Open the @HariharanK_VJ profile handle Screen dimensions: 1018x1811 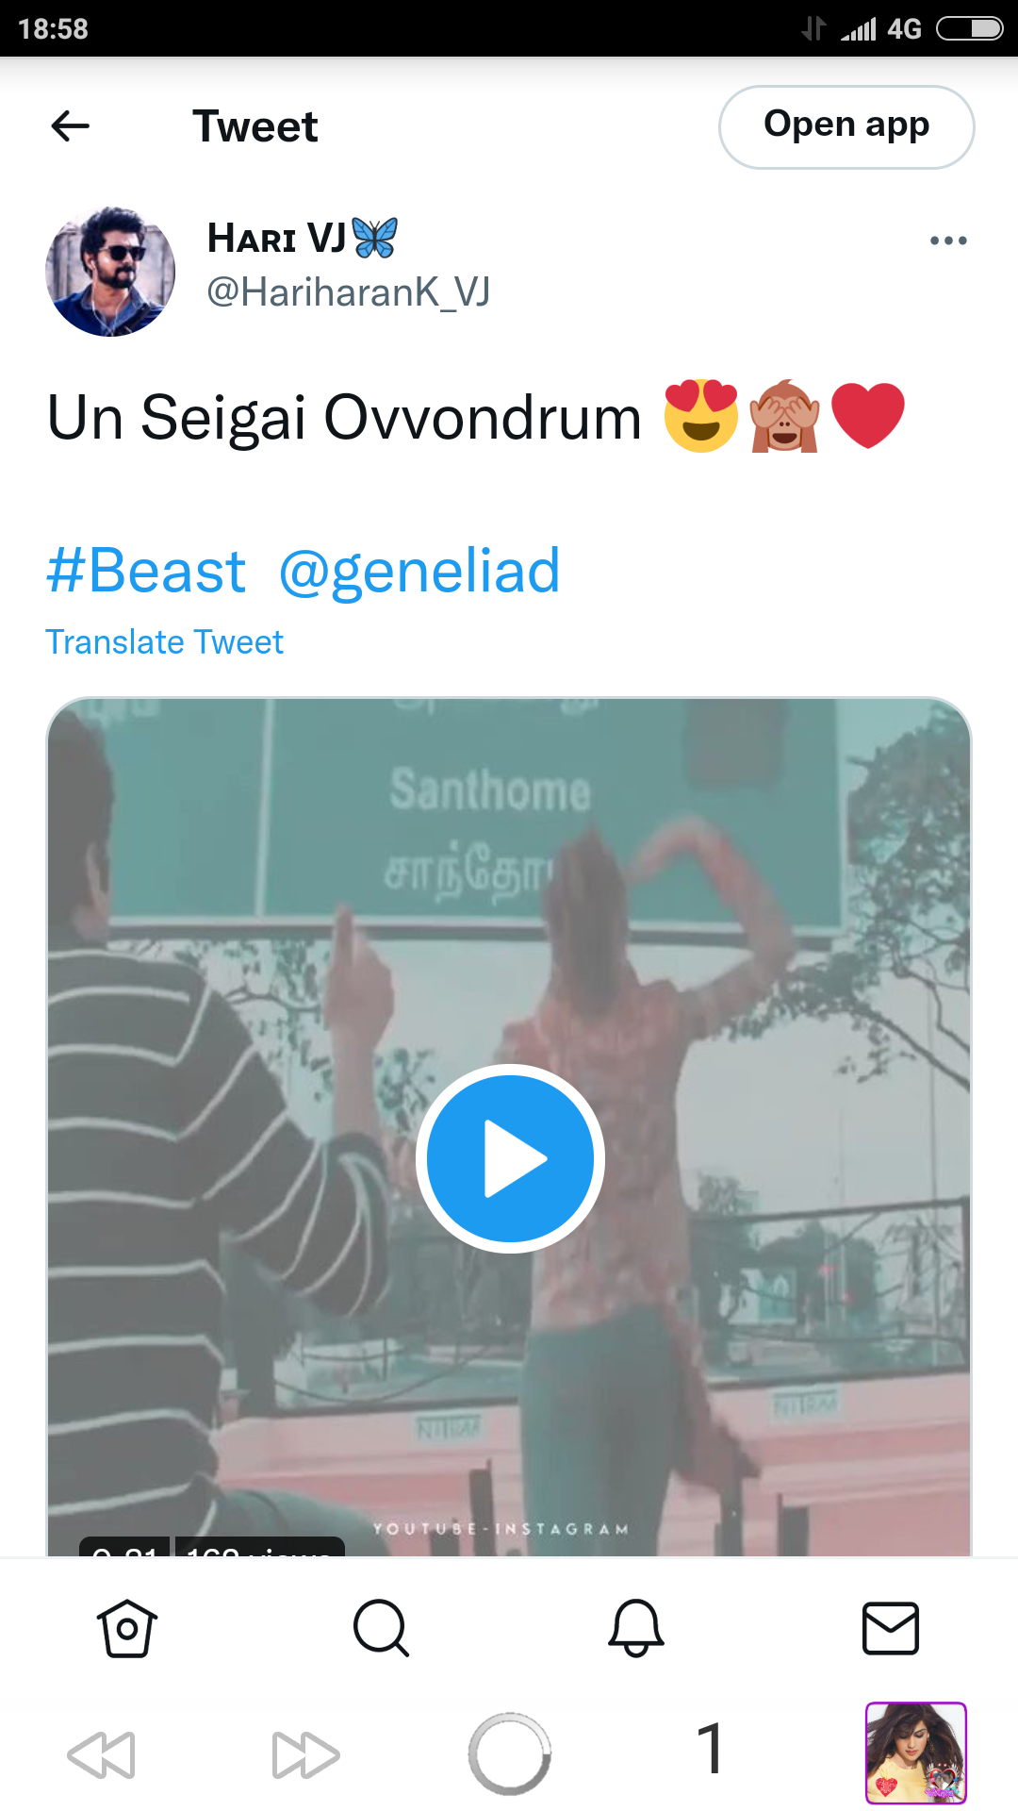[348, 292]
